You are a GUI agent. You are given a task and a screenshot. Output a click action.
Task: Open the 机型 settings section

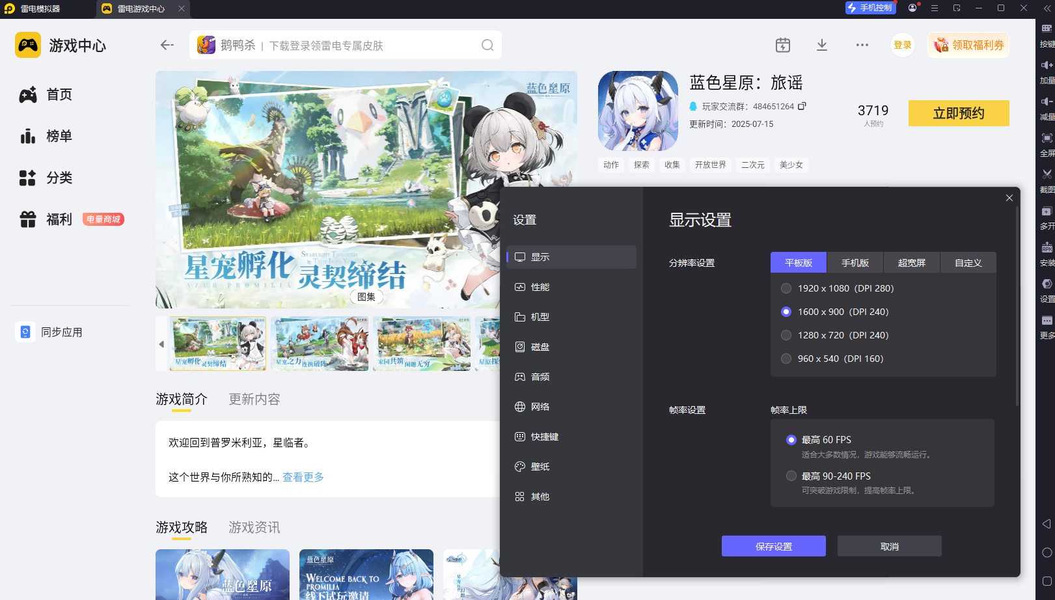(571, 317)
